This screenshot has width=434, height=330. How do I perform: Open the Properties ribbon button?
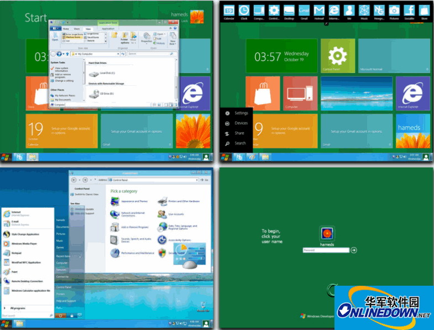tap(147, 38)
